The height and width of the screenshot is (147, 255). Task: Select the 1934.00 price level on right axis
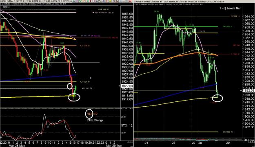tap(248, 70)
